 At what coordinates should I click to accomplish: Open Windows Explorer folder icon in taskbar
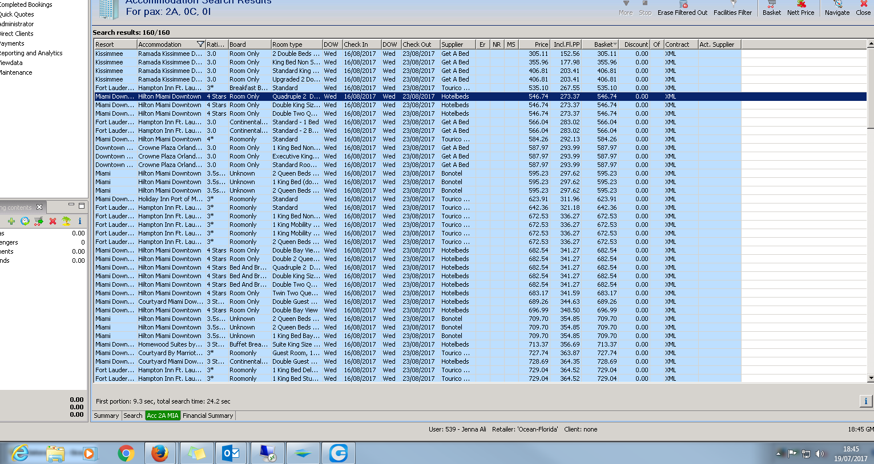click(55, 454)
